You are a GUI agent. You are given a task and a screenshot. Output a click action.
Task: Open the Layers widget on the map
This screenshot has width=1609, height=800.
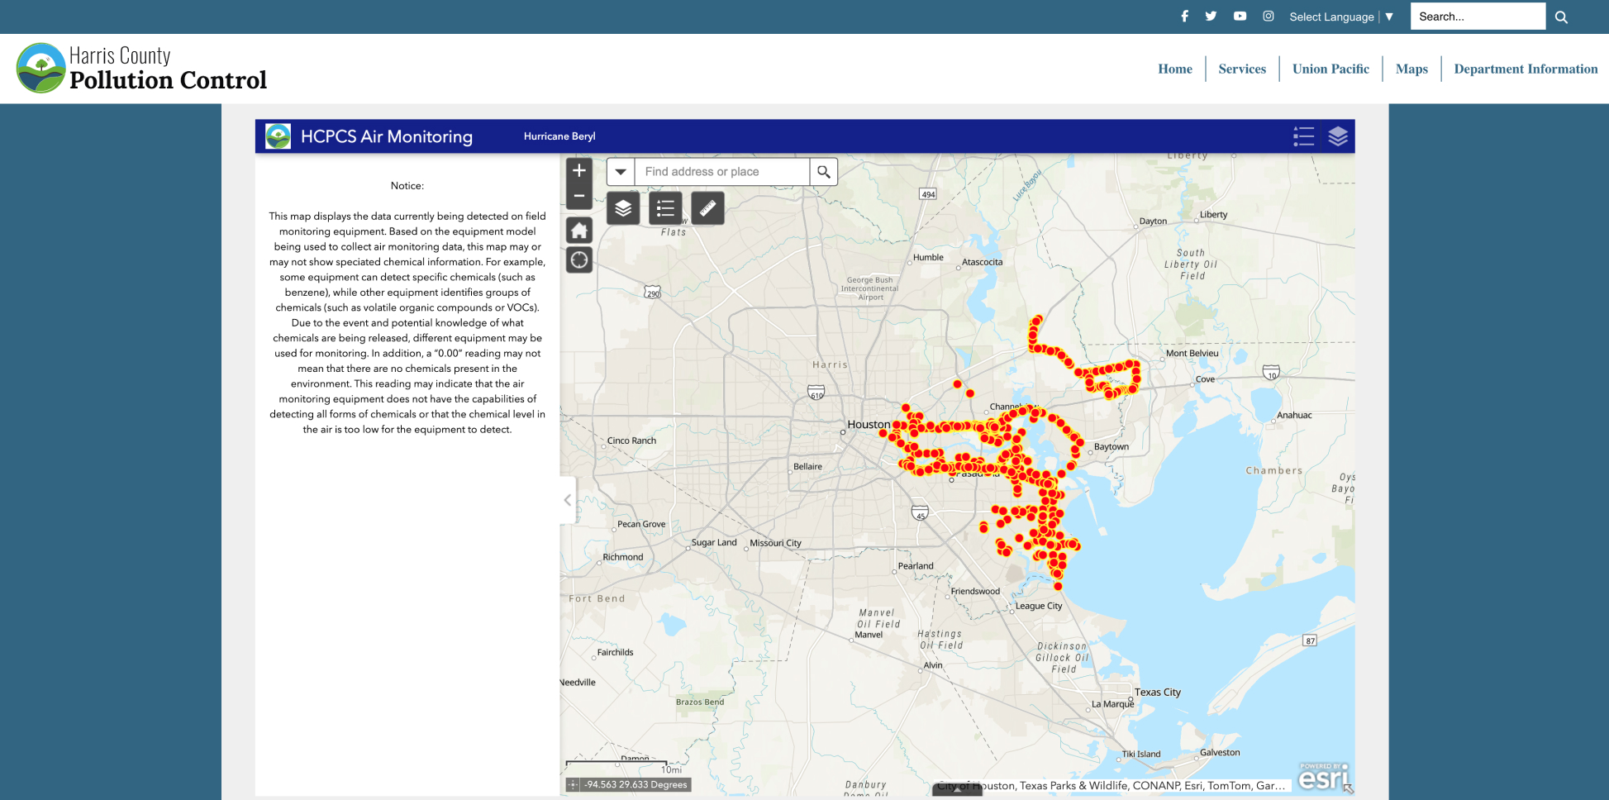(x=623, y=208)
